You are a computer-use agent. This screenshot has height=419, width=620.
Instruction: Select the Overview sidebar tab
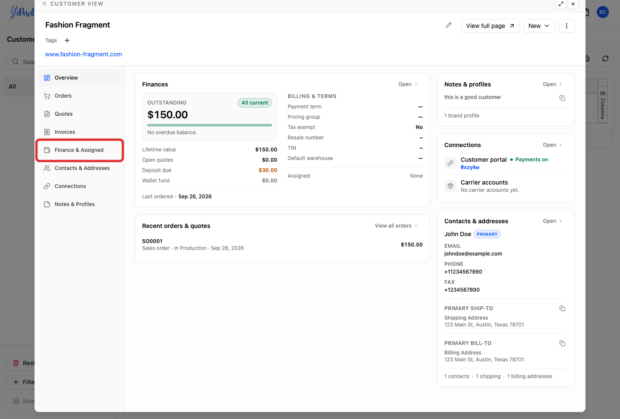80,78
